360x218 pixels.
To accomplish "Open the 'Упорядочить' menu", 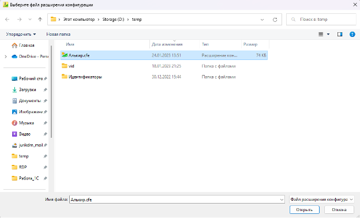I will tap(21, 34).
